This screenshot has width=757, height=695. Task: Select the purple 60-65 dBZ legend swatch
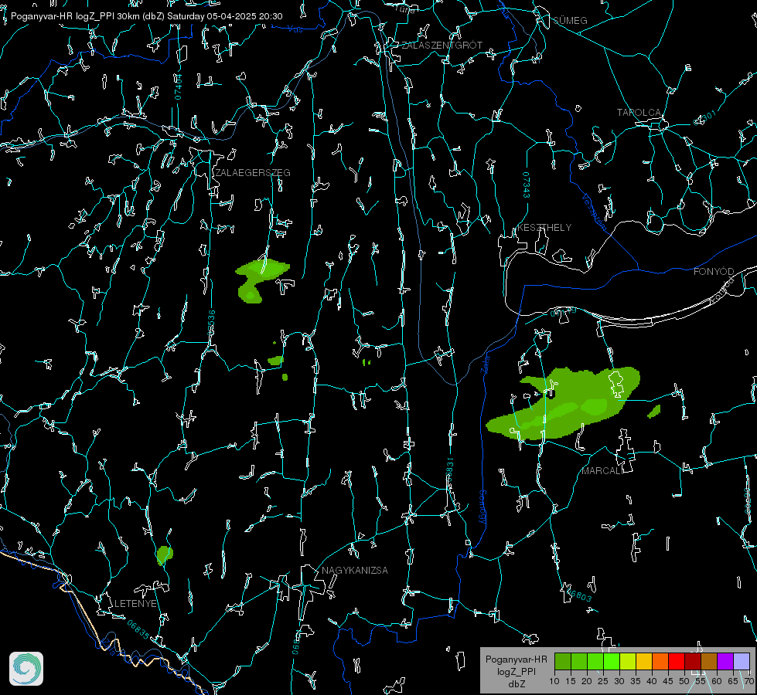(725, 661)
